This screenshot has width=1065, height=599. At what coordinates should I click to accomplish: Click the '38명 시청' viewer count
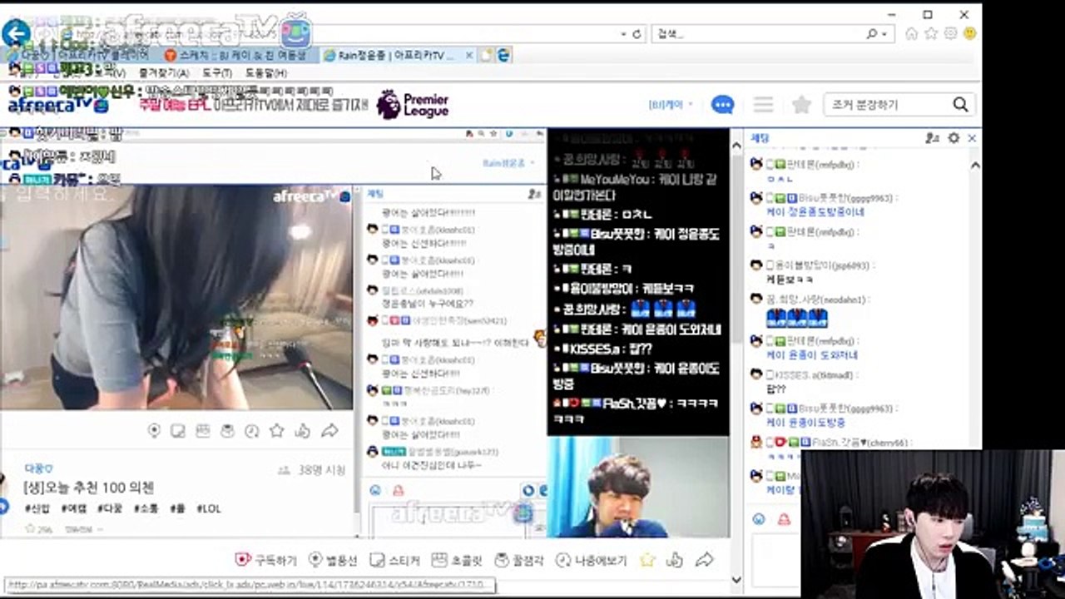[x=322, y=470]
